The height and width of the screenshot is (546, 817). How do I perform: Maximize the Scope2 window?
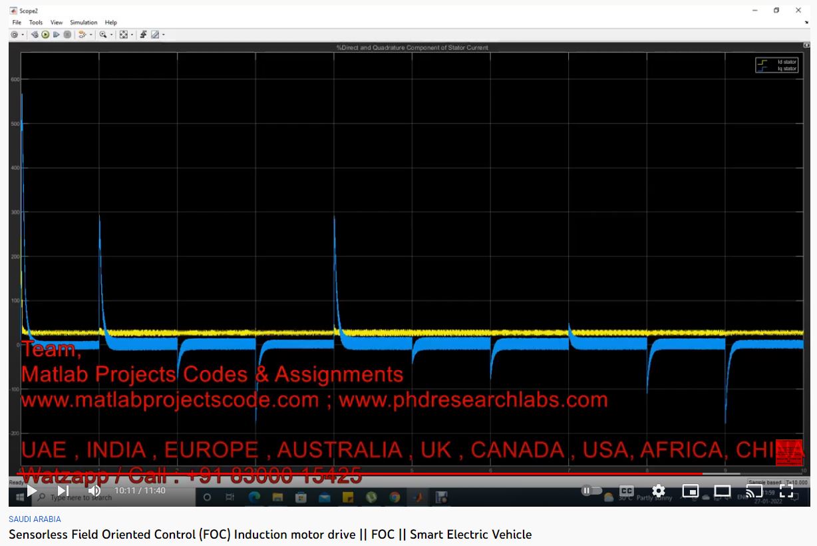coord(776,10)
